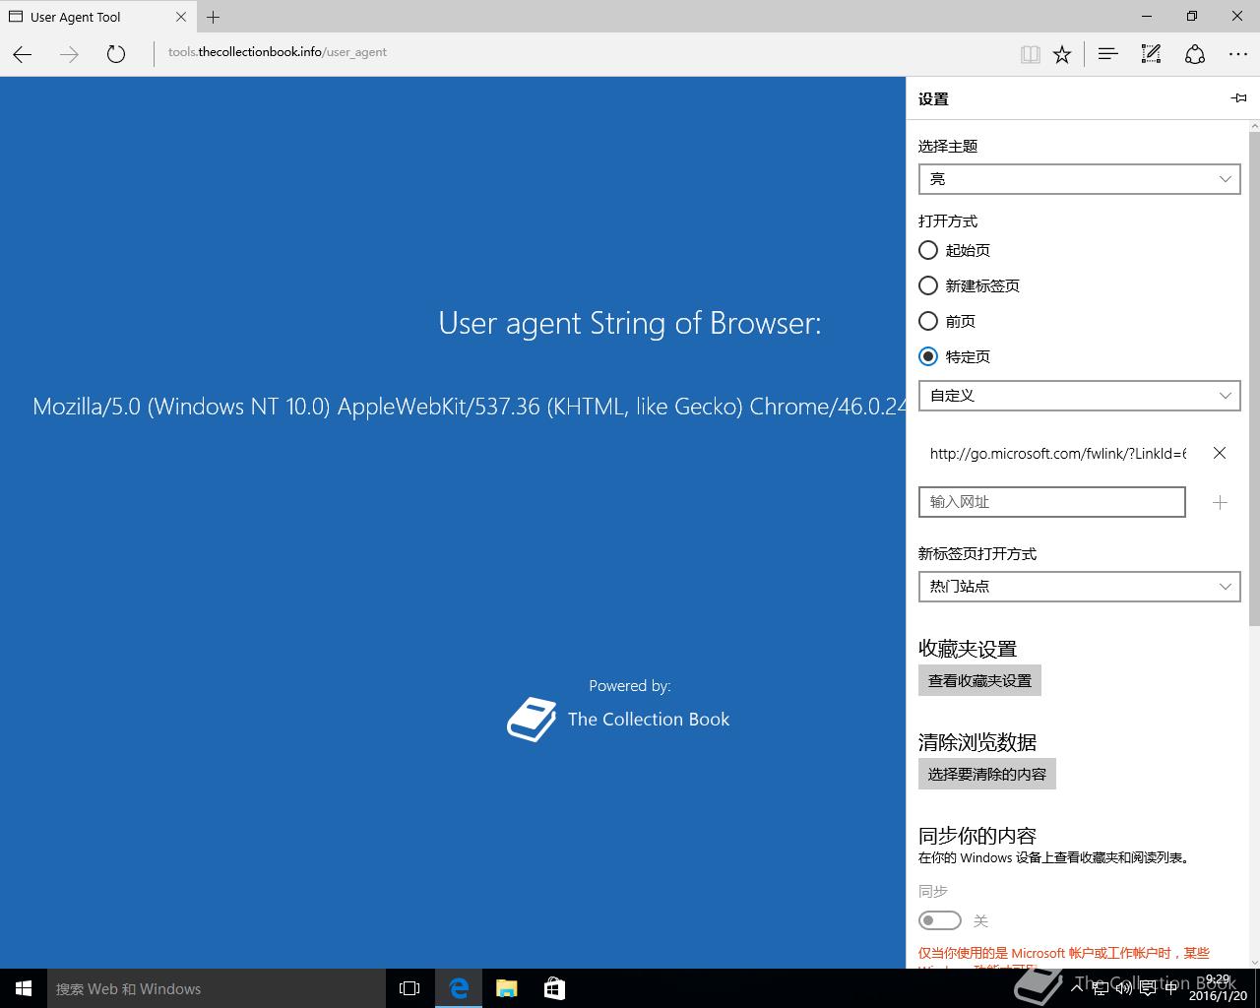Click the http://go.microsoft.com/fwlink entry
This screenshot has height=1008, width=1260.
pos(1058,453)
